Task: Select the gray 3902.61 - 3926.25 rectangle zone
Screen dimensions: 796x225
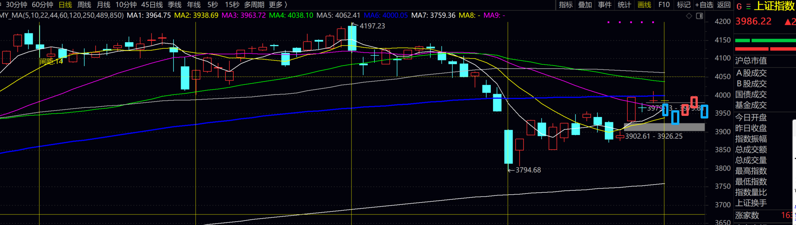Action: tap(664, 127)
